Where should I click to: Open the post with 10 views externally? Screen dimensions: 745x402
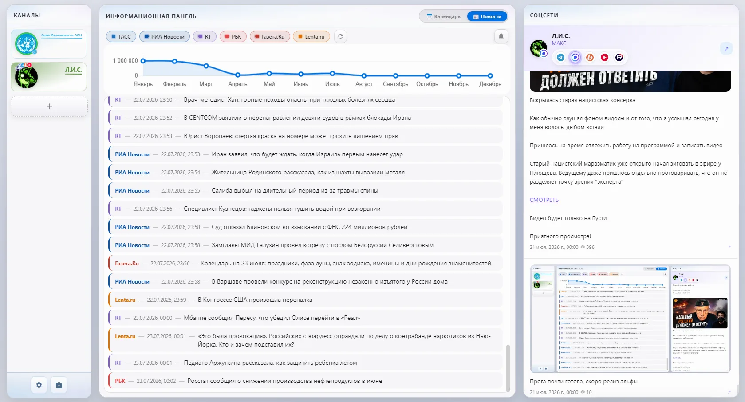[729, 392]
